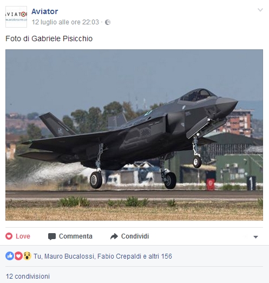Open the post timestamp 12 luglio link

[x=65, y=22]
